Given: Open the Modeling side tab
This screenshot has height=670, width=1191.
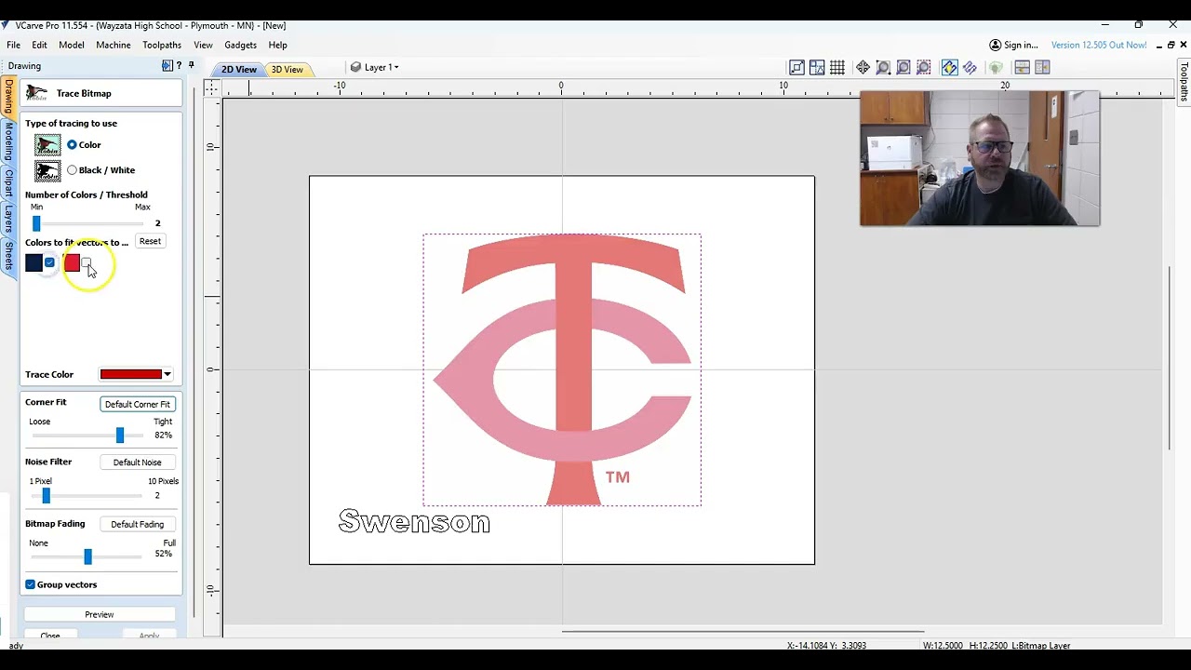Looking at the screenshot, I should click(9, 141).
